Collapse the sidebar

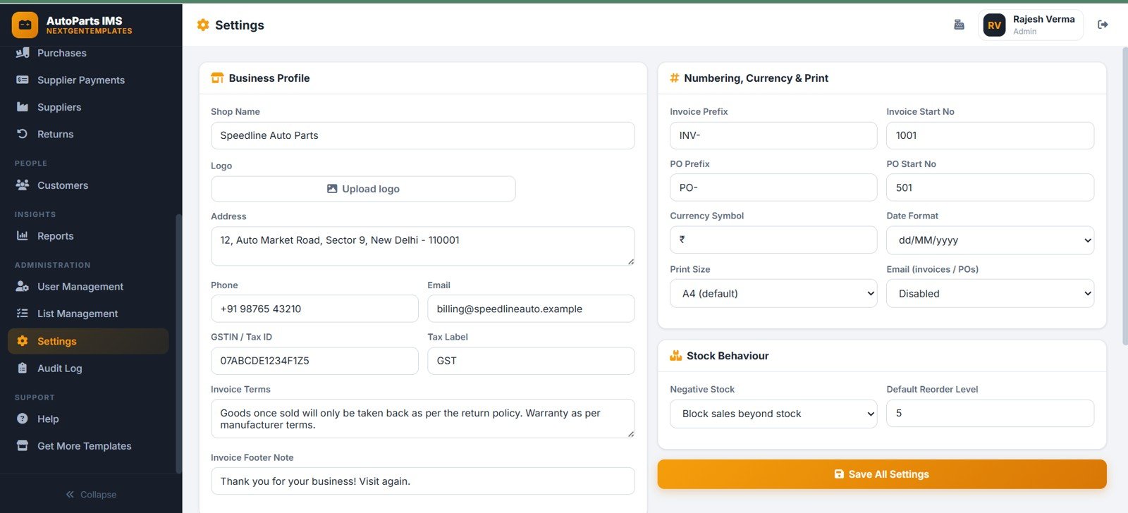[91, 495]
